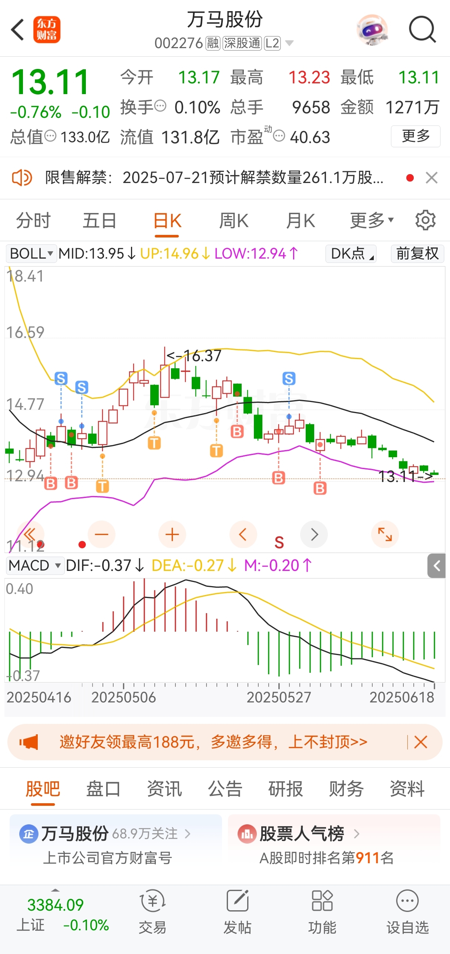Open the 研报 tab
This screenshot has height=954, width=450.
pyautogui.click(x=286, y=789)
